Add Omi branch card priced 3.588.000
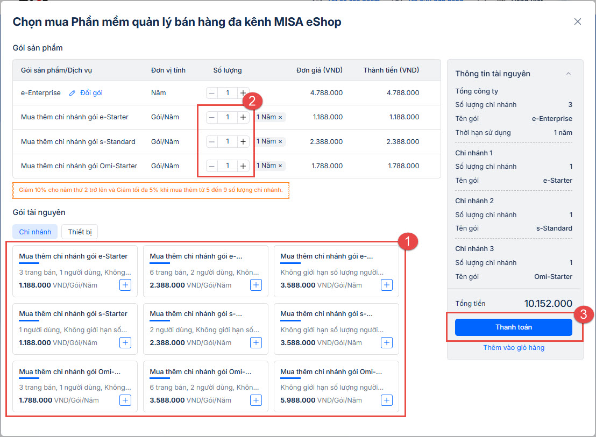 [x=256, y=400]
